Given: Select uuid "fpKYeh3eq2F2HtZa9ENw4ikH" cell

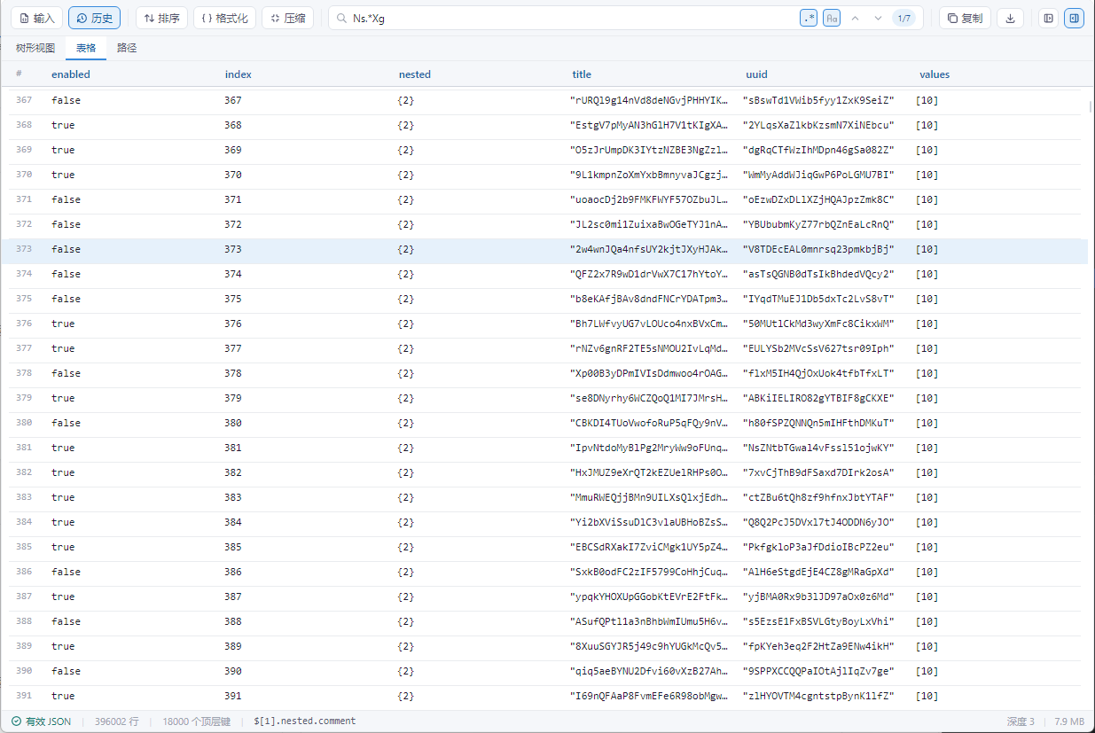Looking at the screenshot, I should 818,646.
